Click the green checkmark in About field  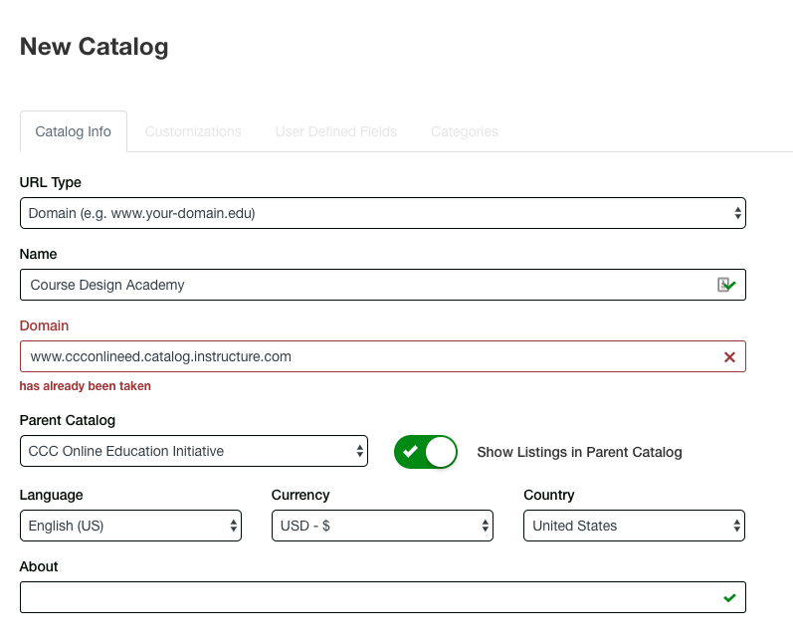click(x=729, y=597)
